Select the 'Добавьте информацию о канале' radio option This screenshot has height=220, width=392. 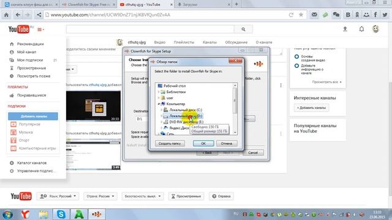pyautogui.click(x=296, y=66)
